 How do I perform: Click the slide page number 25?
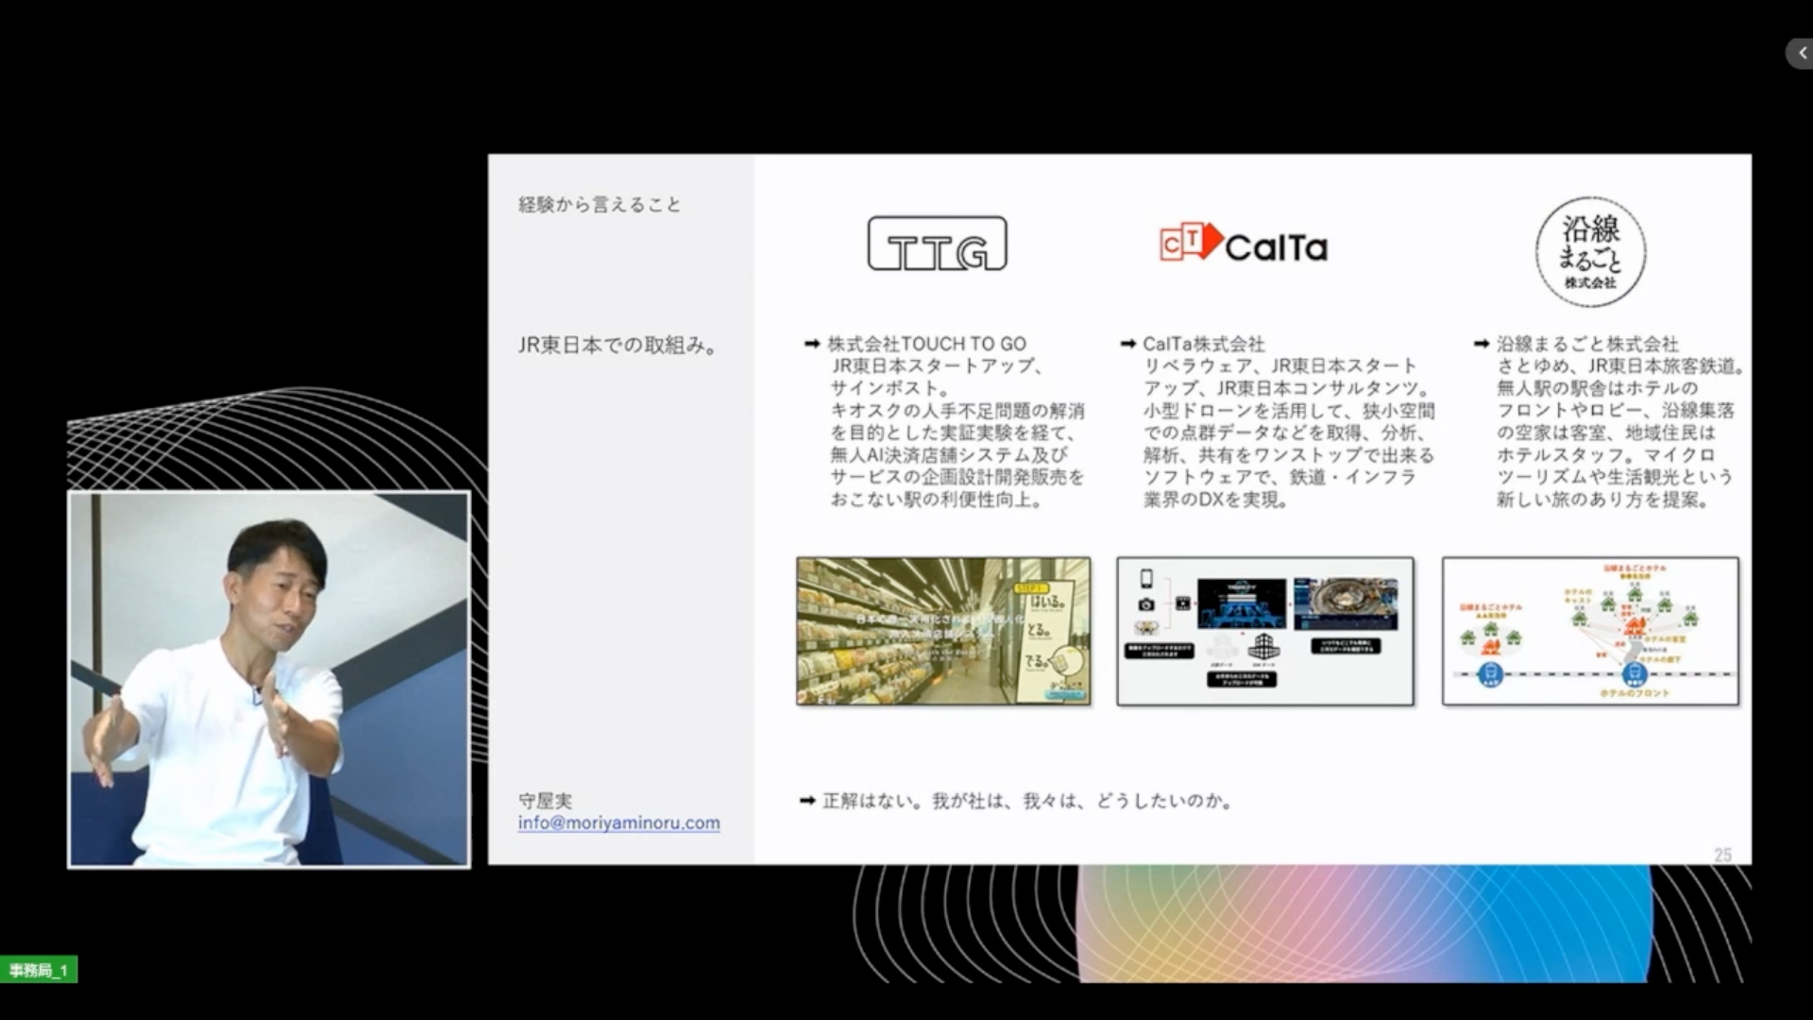pos(1722,854)
